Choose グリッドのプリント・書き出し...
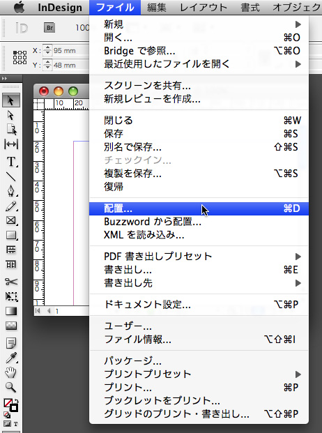322x433 pixels. coord(199,413)
